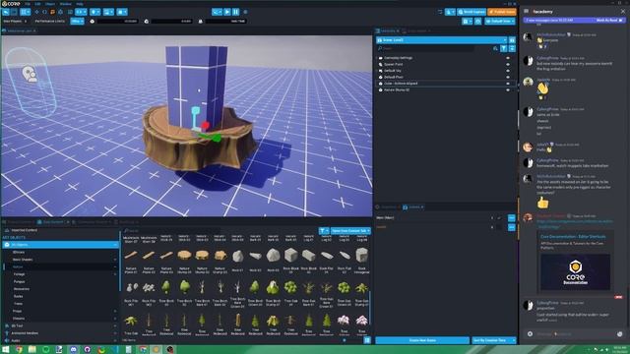Open the account dropdown in top toolbar

click(x=451, y=12)
